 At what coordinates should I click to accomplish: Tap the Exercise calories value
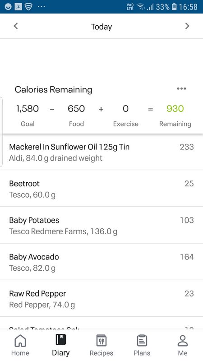[125, 109]
